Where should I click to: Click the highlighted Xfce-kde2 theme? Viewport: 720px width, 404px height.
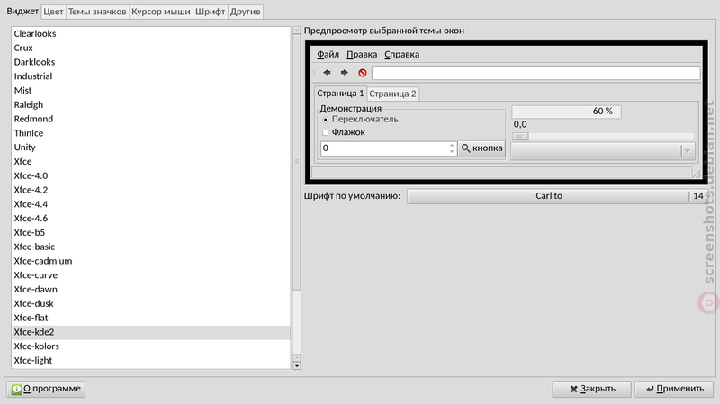click(x=151, y=332)
